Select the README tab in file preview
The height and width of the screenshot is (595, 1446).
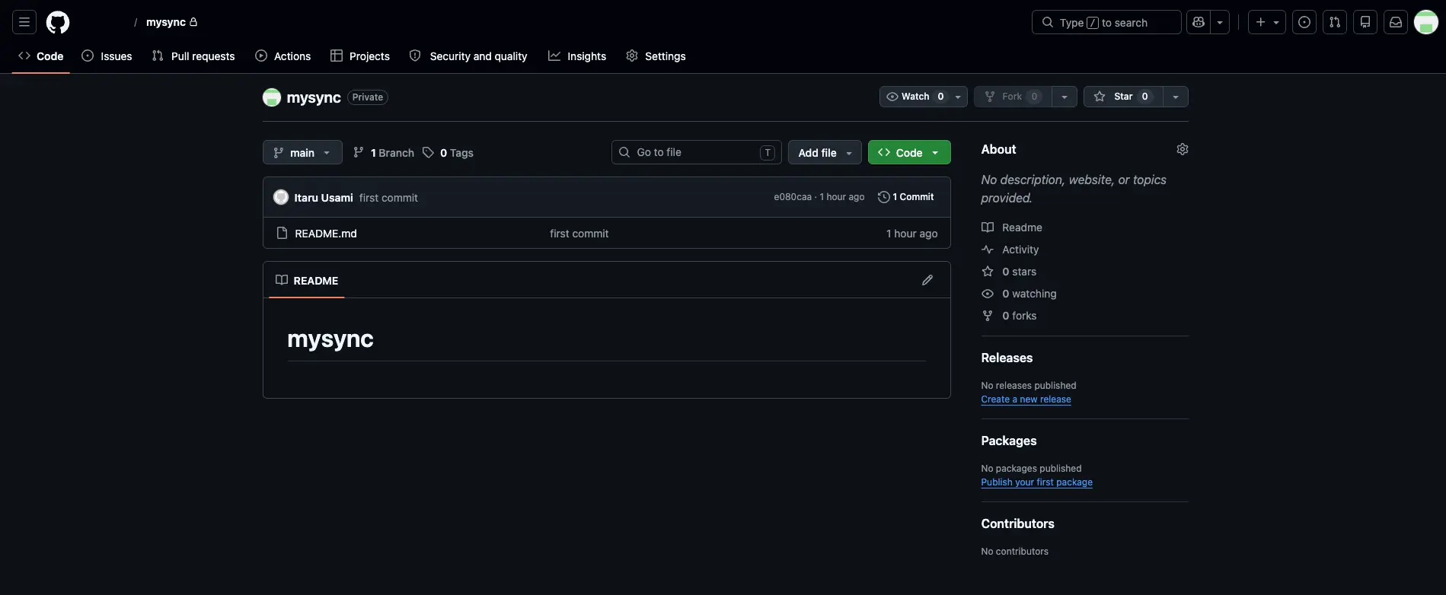(307, 280)
